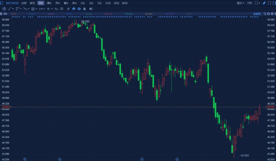This screenshot has height=161, width=276.
Task: Select the Aa text annotation tool
Action: [x=56, y=9]
